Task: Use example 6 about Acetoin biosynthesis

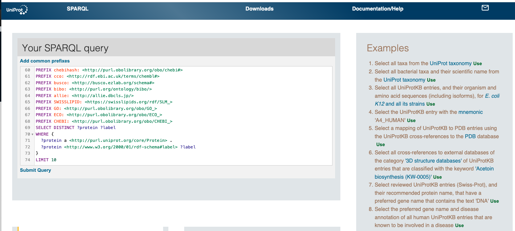Action: tap(438, 177)
